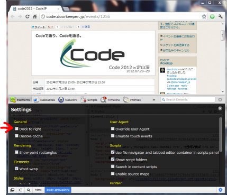Open the home page icon
The image size is (227, 195).
35,16
